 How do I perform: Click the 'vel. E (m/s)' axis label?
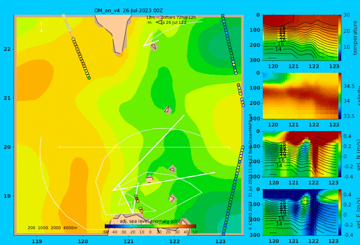coord(358,213)
